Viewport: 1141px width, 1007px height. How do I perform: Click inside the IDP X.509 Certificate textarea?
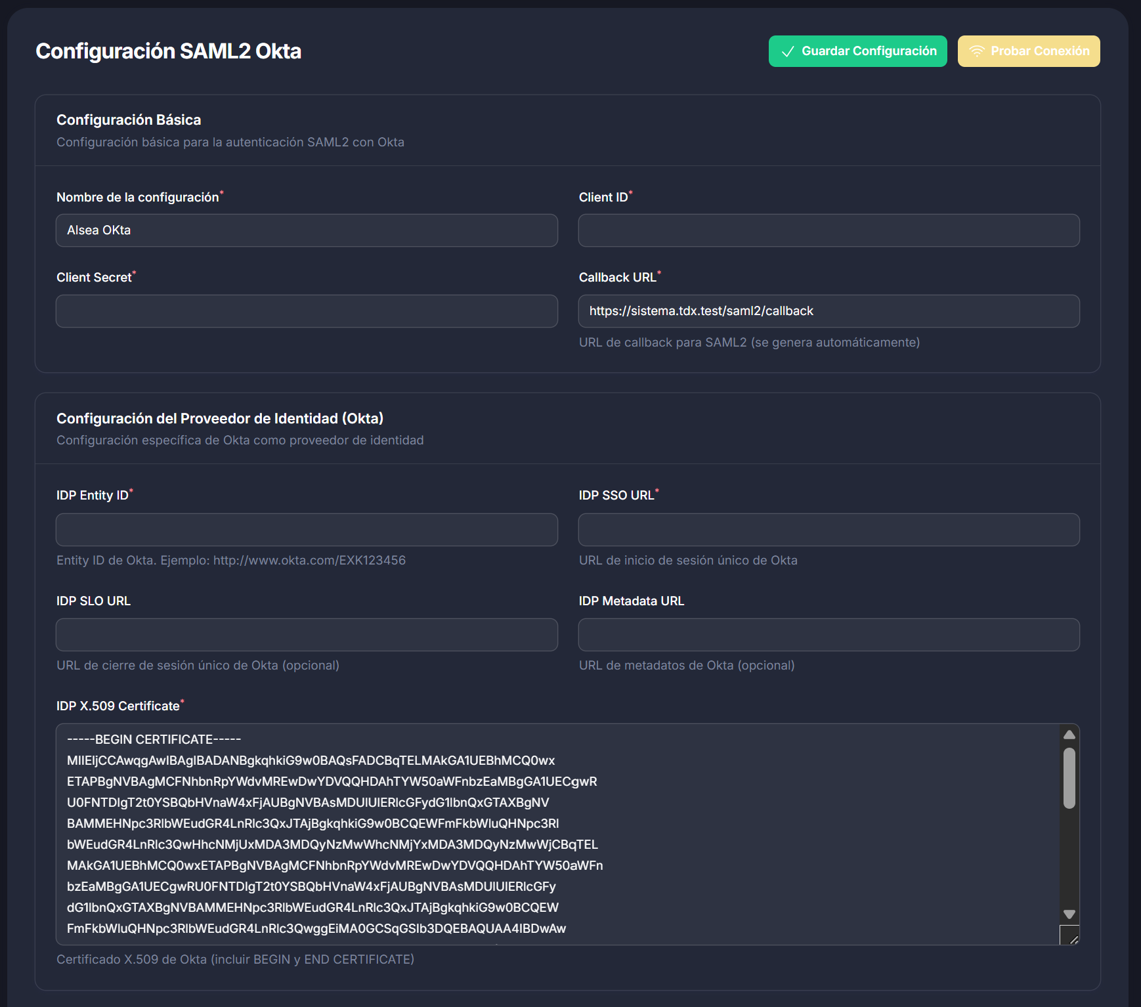click(x=525, y=834)
